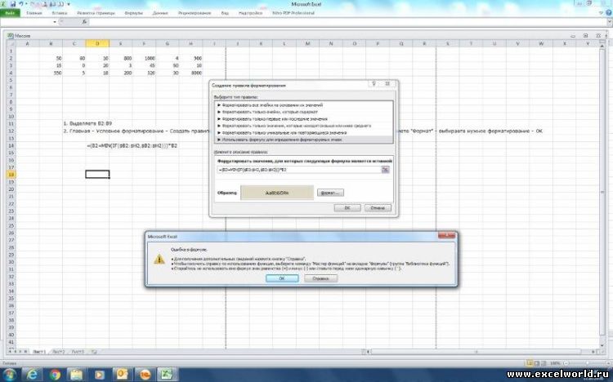Screen dimensions: 613x382
Task: Select Normal view icon in status bar
Action: pos(529,364)
